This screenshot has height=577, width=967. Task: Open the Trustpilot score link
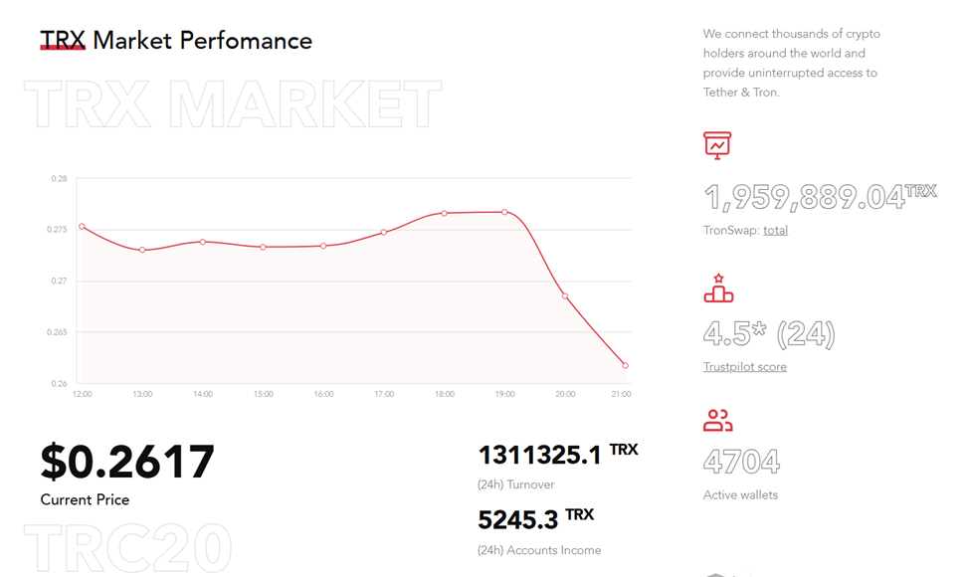tap(745, 367)
